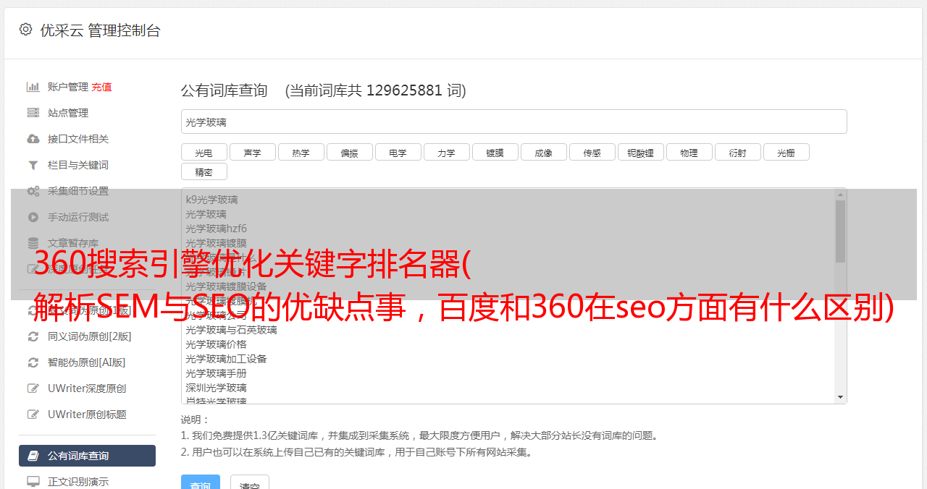Choose the 力学 tag button
This screenshot has width=927, height=489.
[x=447, y=152]
